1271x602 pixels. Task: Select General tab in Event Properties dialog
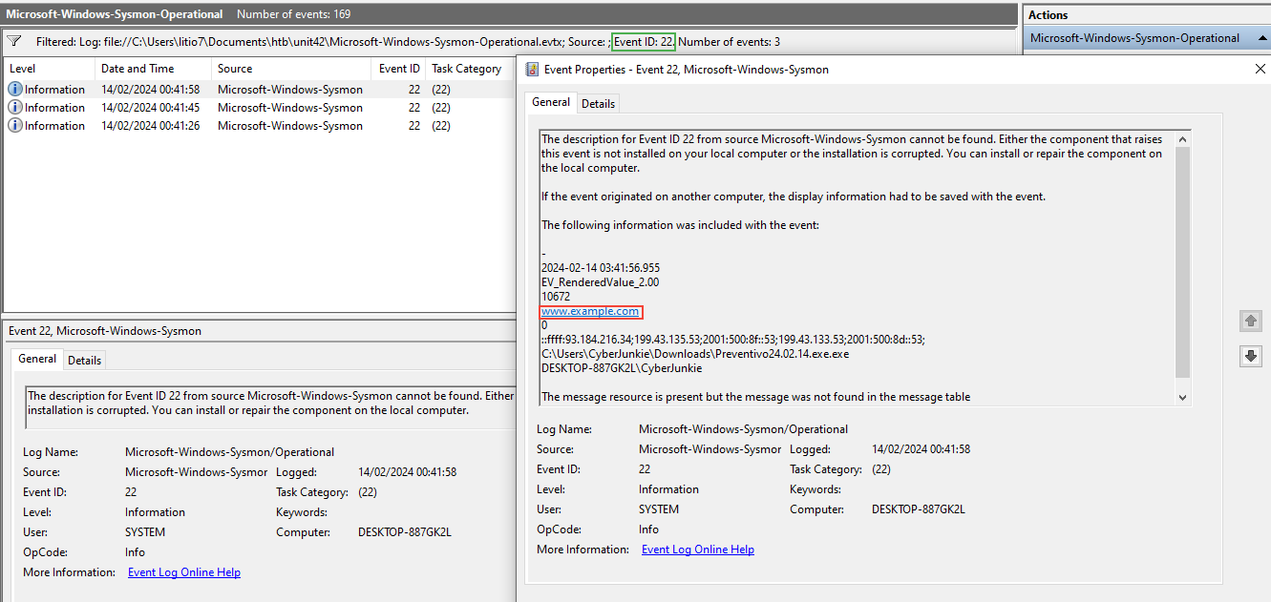point(551,102)
